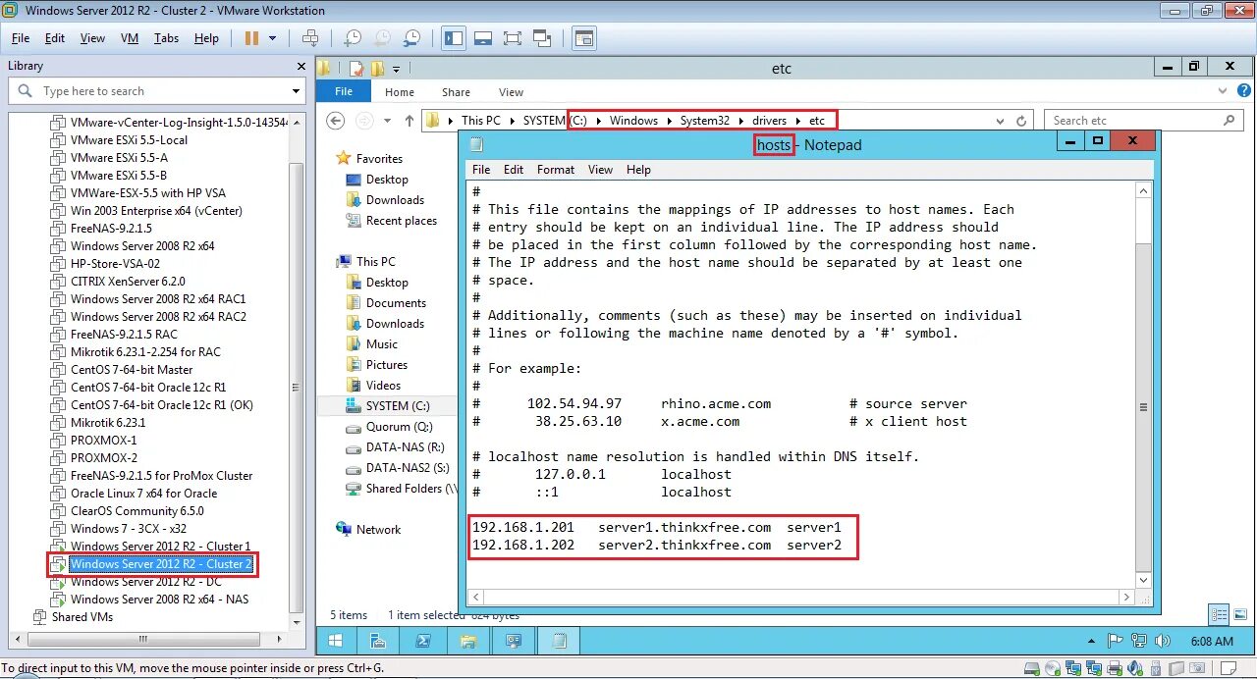The width and height of the screenshot is (1257, 679).
Task: Switch to Notepad taskbar button
Action: [x=559, y=642]
